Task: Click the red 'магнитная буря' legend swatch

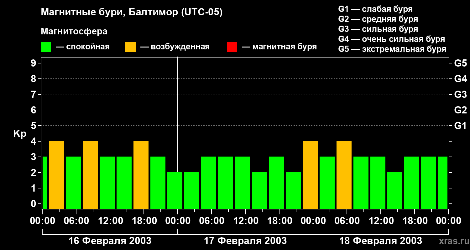Action: click(232, 47)
